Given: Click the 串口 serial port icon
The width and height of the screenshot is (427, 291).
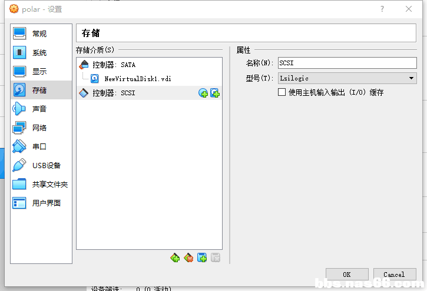Looking at the screenshot, I should pyautogui.click(x=19, y=146).
